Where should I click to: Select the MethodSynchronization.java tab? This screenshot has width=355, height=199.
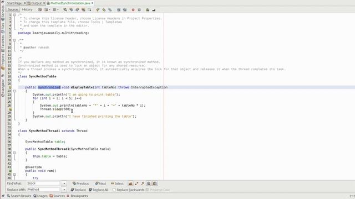[70, 3]
